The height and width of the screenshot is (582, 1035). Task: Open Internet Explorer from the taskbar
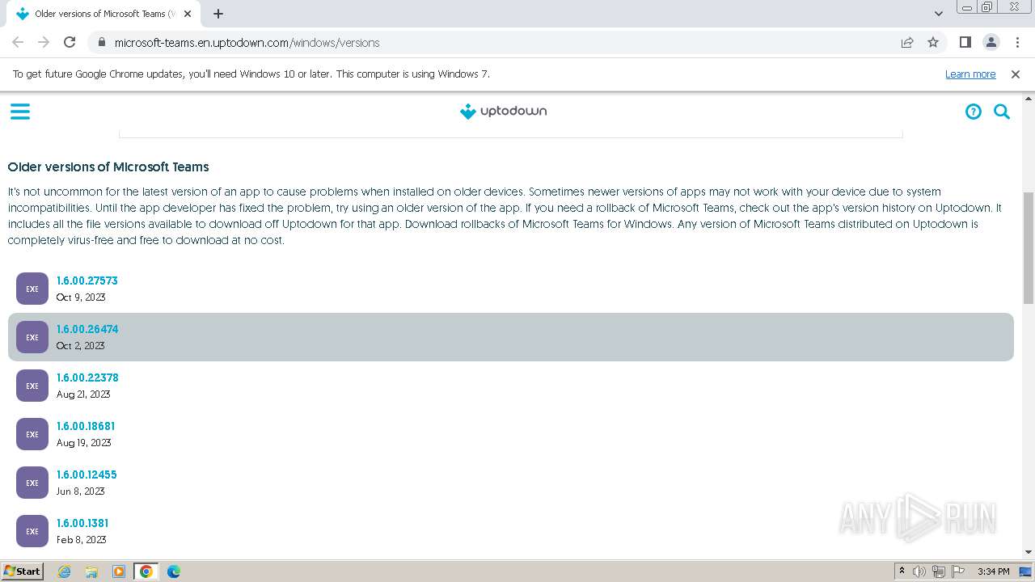point(64,571)
